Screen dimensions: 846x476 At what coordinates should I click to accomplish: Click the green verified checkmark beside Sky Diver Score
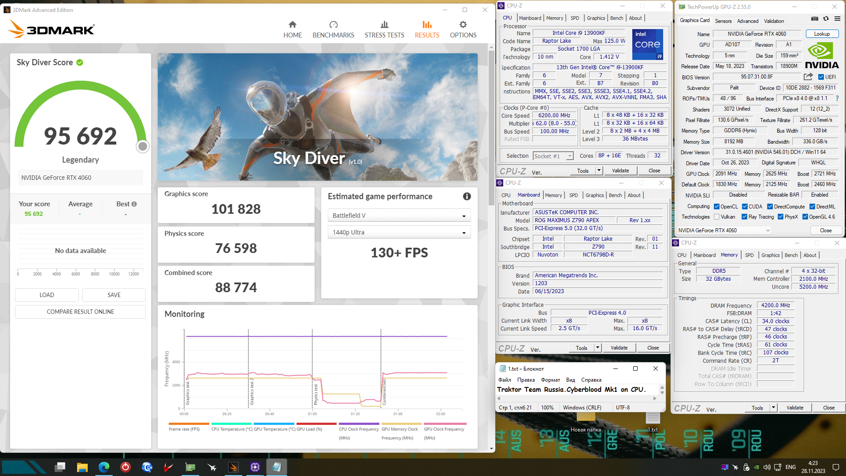(80, 63)
